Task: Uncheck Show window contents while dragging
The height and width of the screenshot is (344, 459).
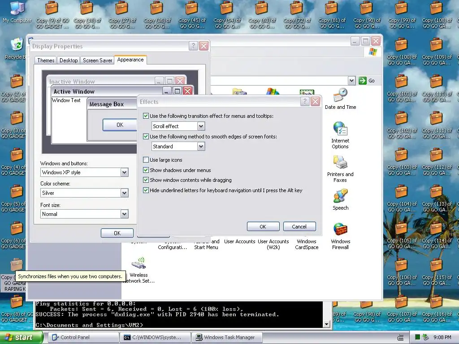Action: (x=146, y=180)
